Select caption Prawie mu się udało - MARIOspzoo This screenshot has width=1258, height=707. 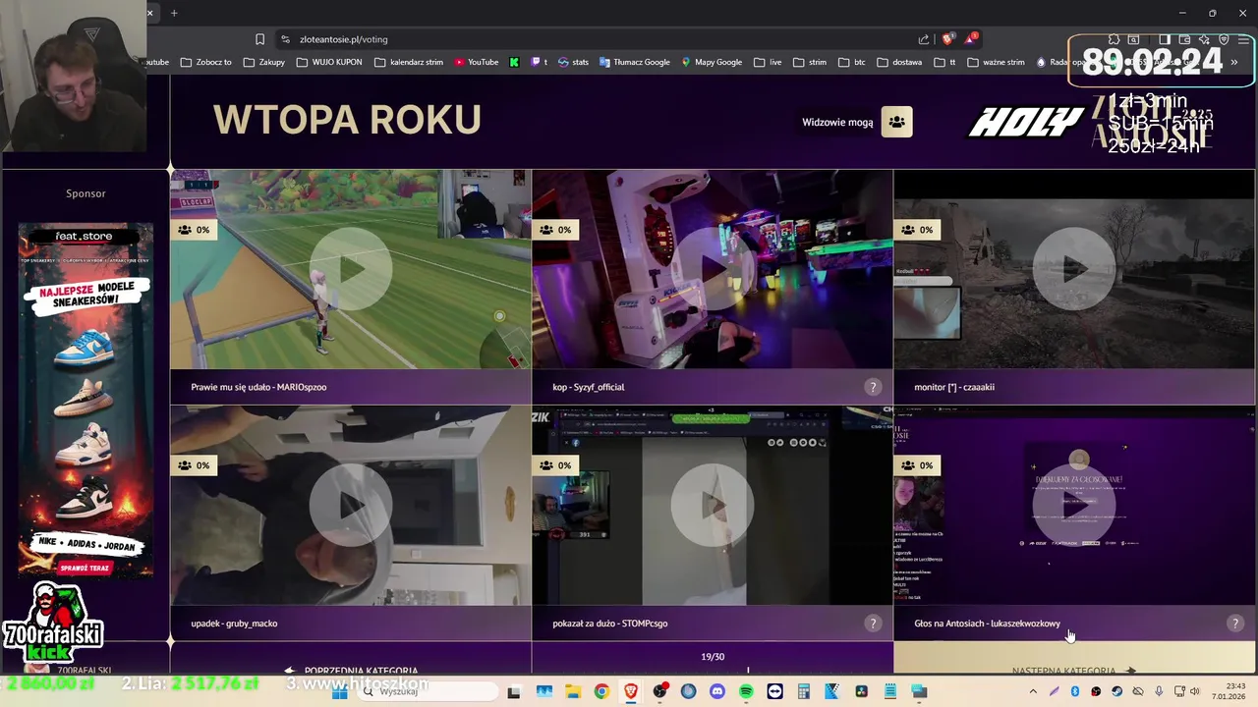click(x=258, y=387)
